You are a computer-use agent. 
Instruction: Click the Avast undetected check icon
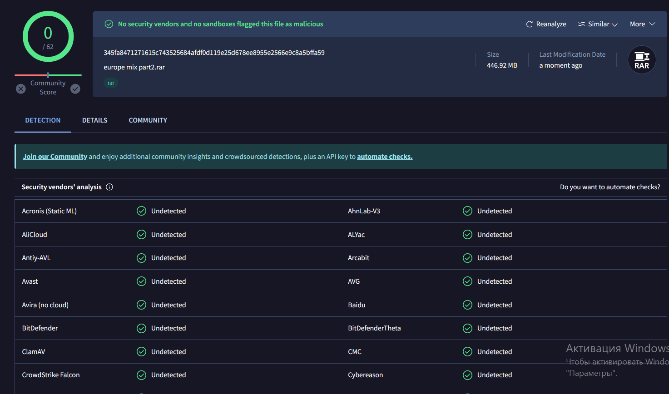[x=142, y=281]
